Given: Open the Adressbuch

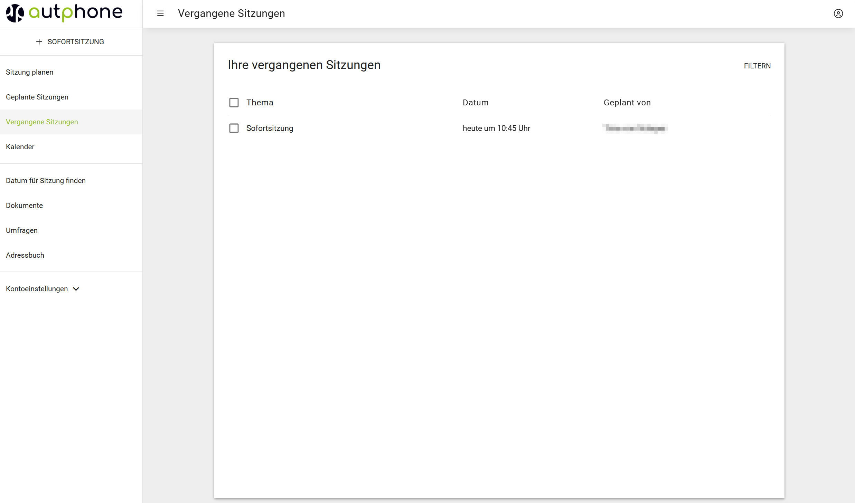Looking at the screenshot, I should (25, 255).
